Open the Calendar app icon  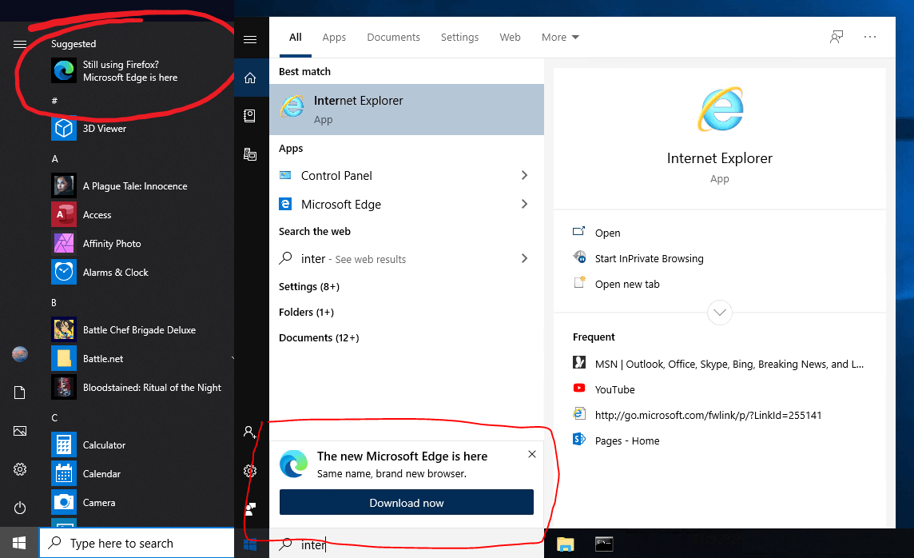tap(64, 473)
